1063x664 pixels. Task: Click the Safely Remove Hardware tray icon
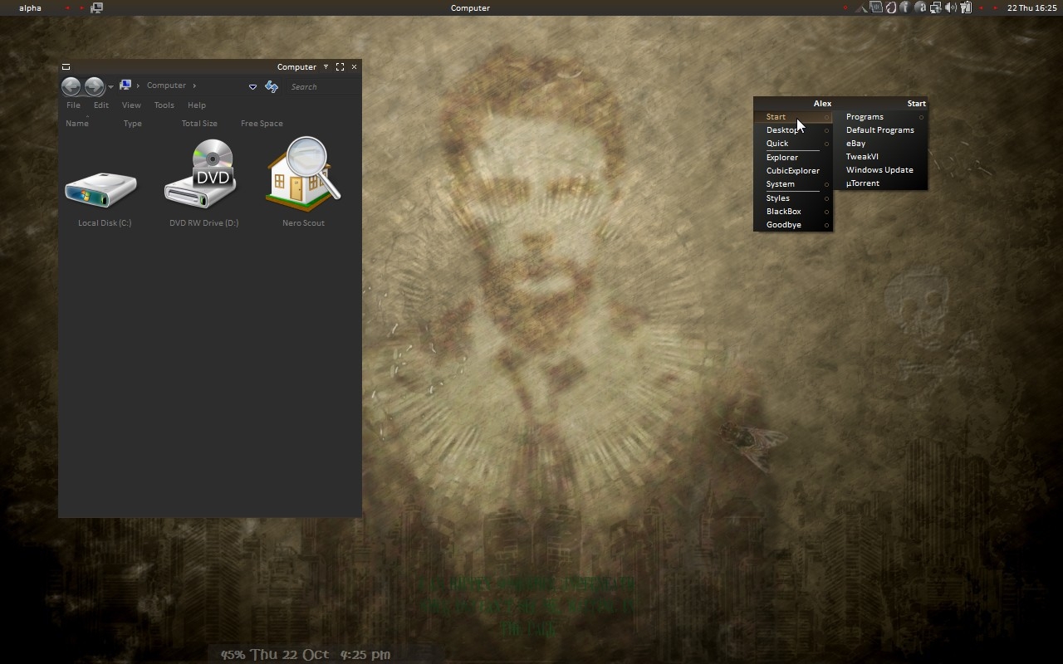966,7
